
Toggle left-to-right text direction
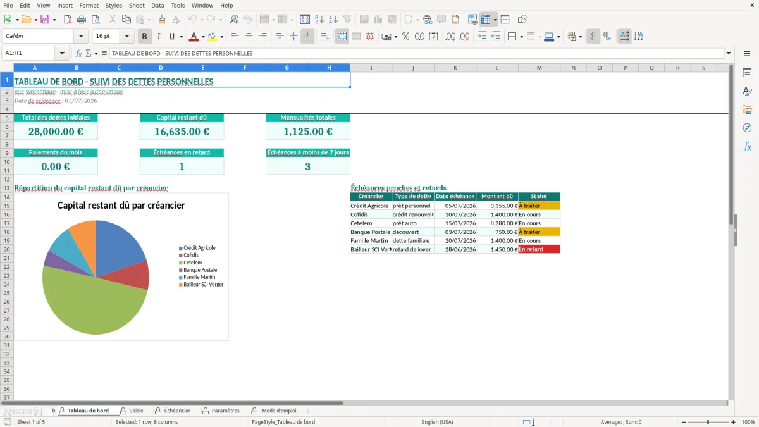point(593,37)
